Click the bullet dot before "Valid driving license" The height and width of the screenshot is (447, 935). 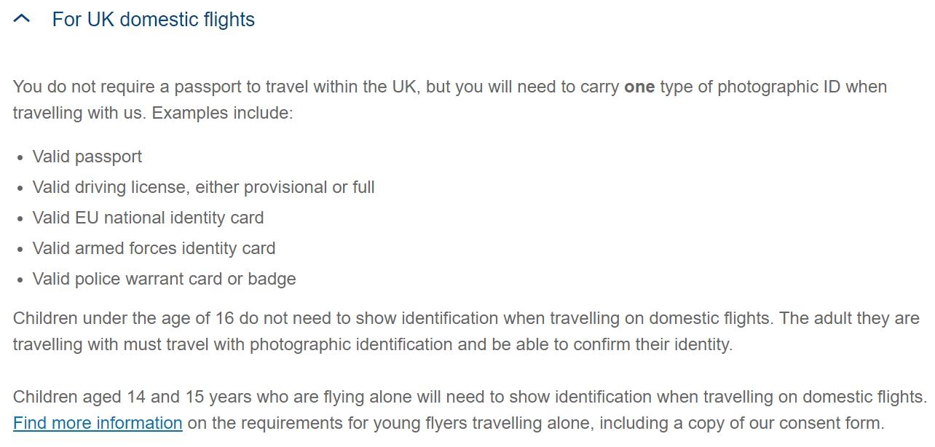tap(20, 189)
